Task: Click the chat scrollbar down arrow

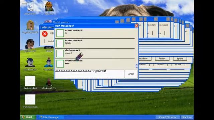Action: (x=136, y=67)
